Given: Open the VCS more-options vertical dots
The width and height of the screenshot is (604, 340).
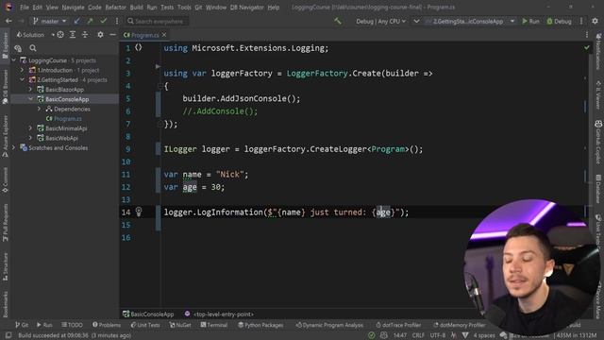Looking at the screenshot, I should pos(117,21).
